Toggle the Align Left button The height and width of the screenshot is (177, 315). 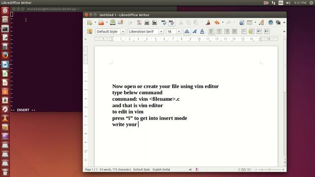tap(212, 31)
